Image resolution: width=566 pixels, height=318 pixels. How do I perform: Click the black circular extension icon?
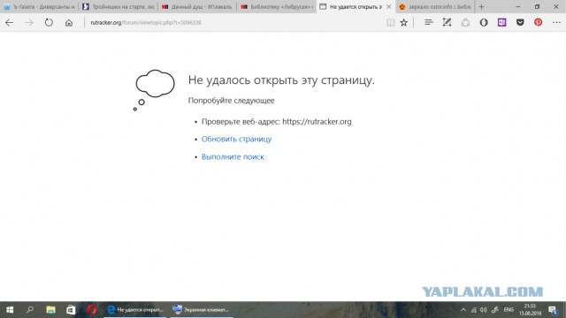coord(484,22)
